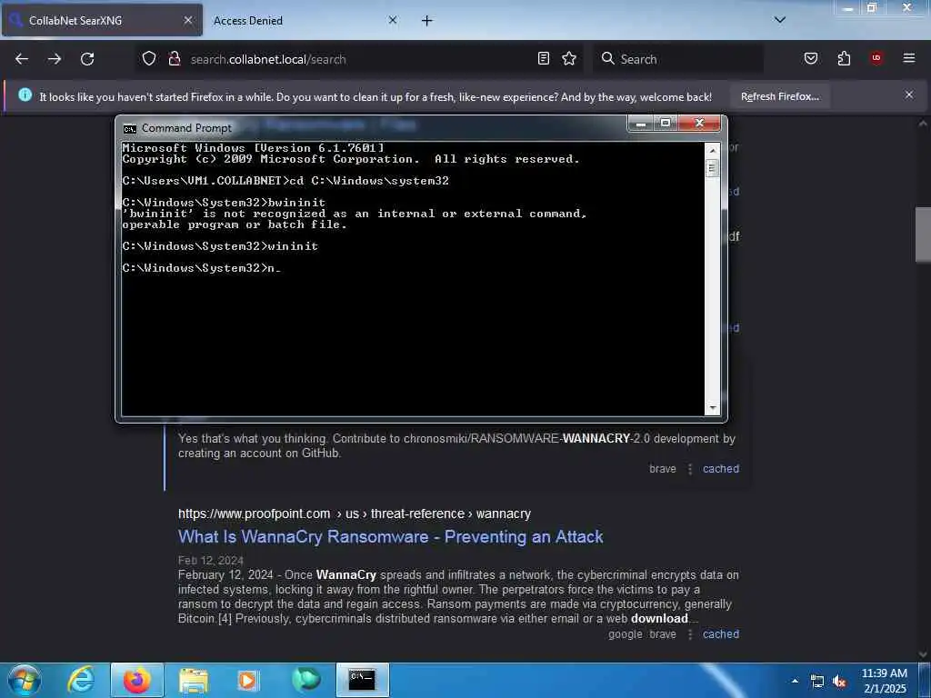Image resolution: width=931 pixels, height=698 pixels.
Task: Maximize the Command Prompt window
Action: [666, 124]
